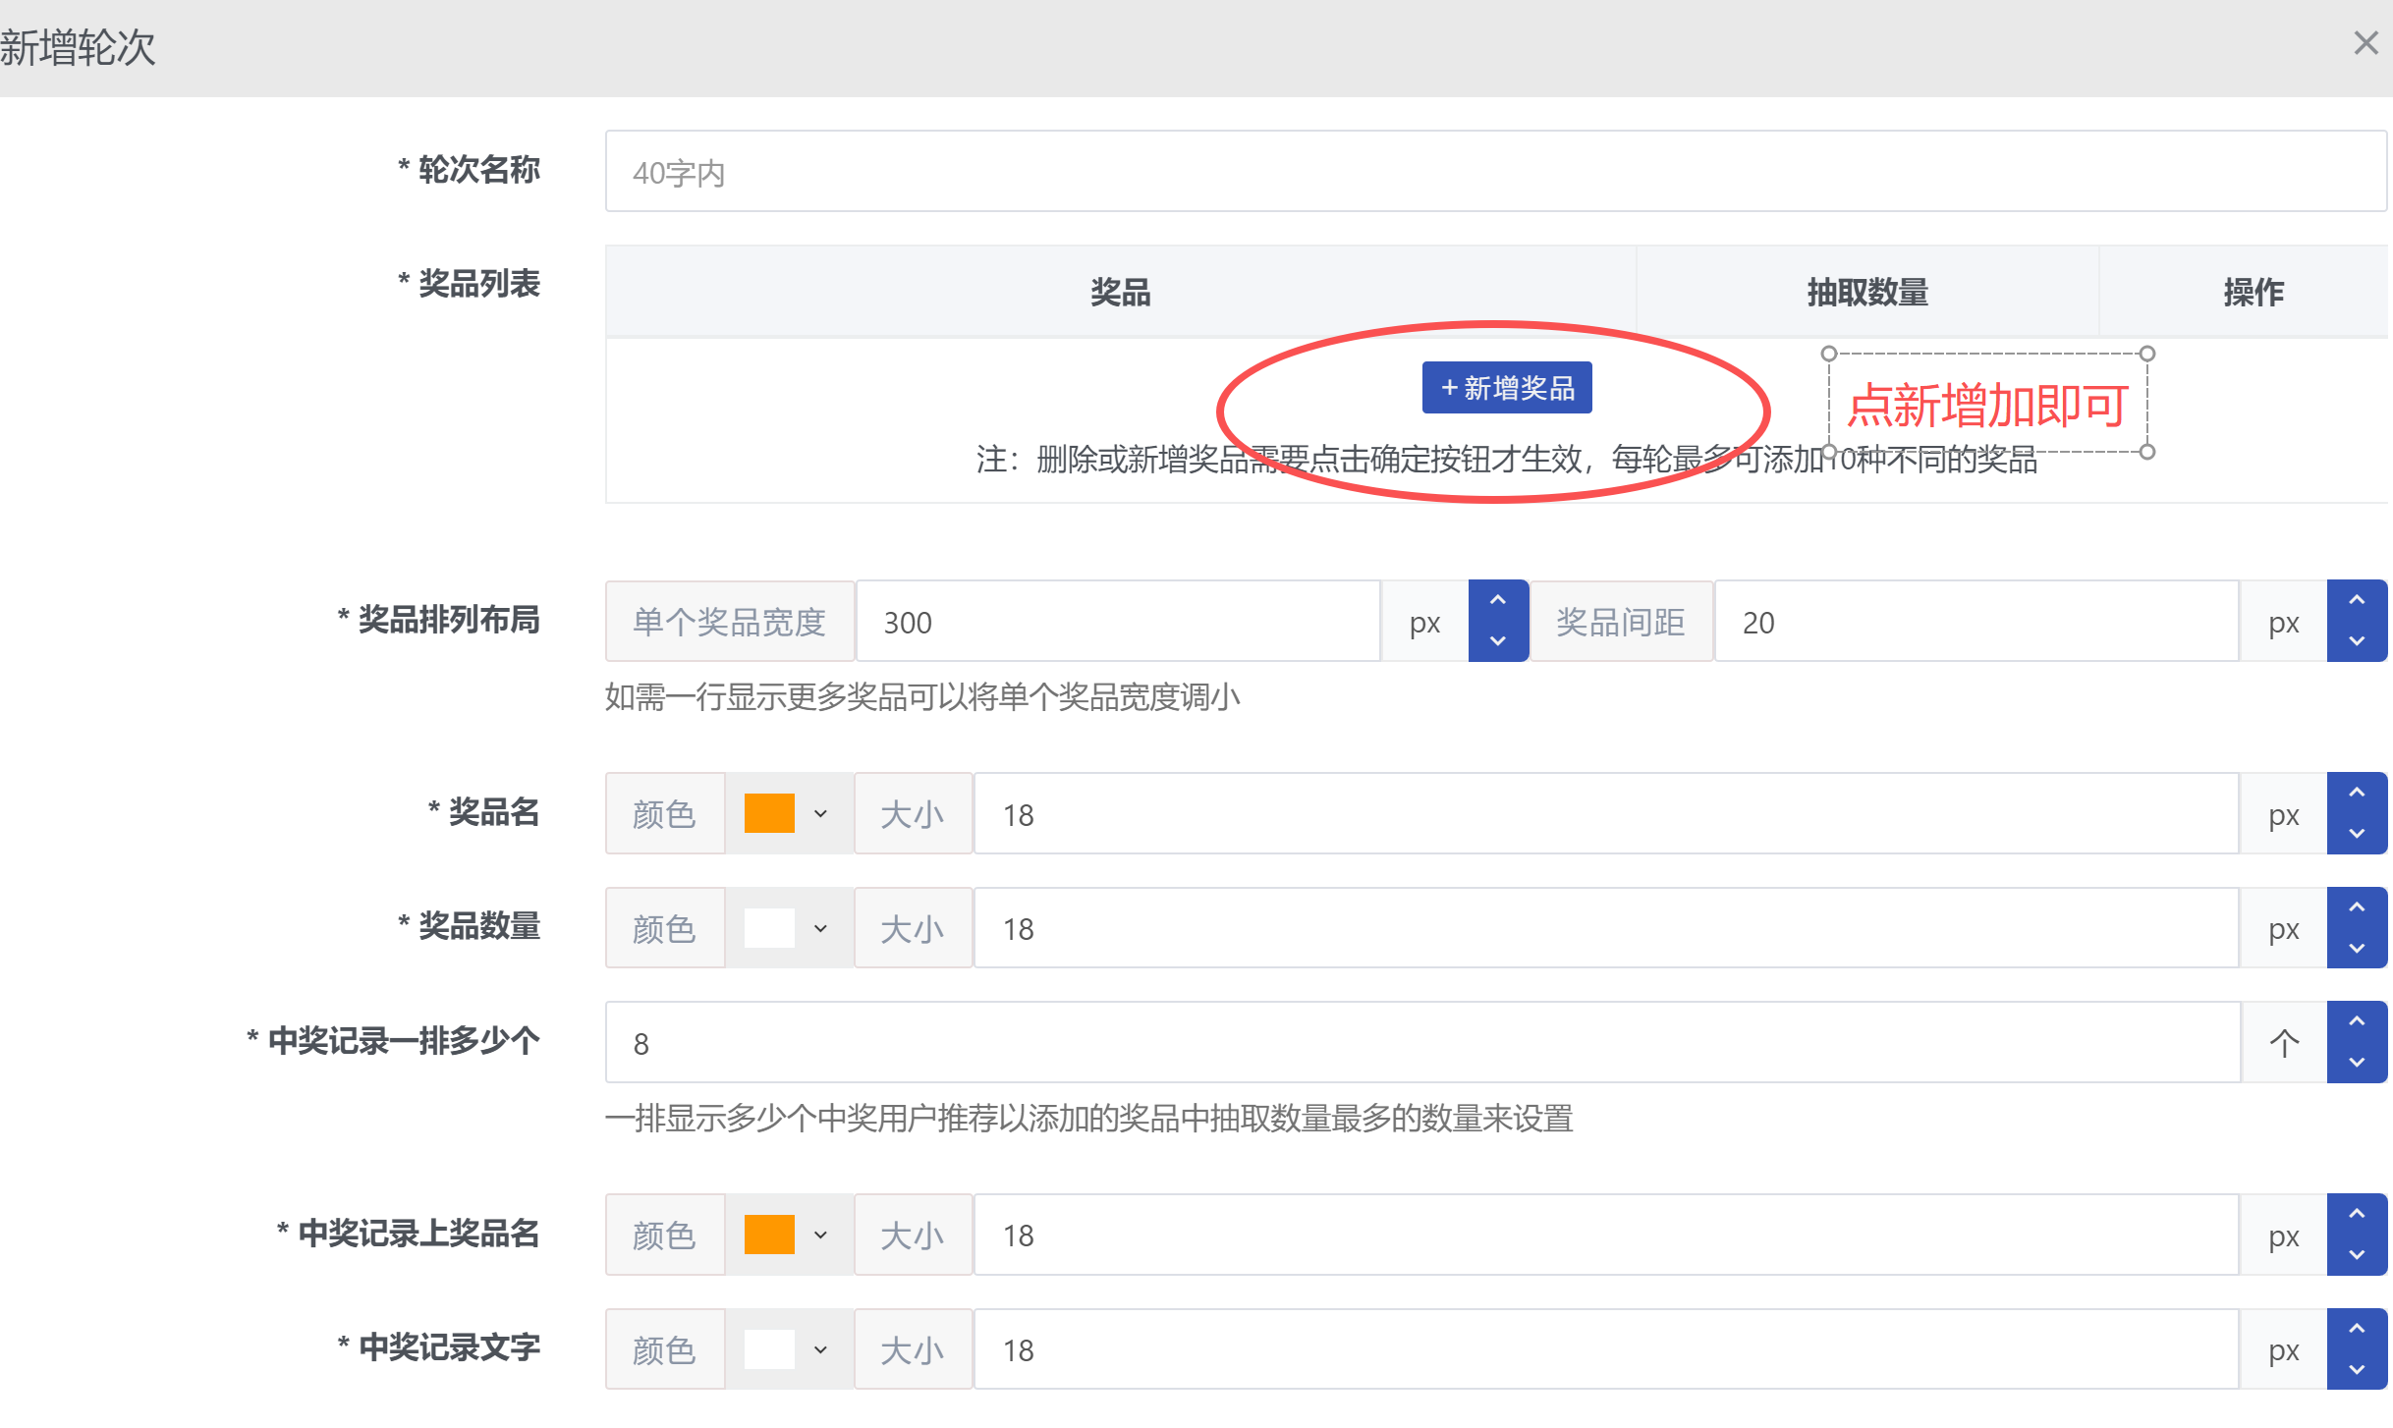Increase 中奖记录一排多少个 count up arrow
This screenshot has width=2393, height=1428.
coord(2357,1022)
